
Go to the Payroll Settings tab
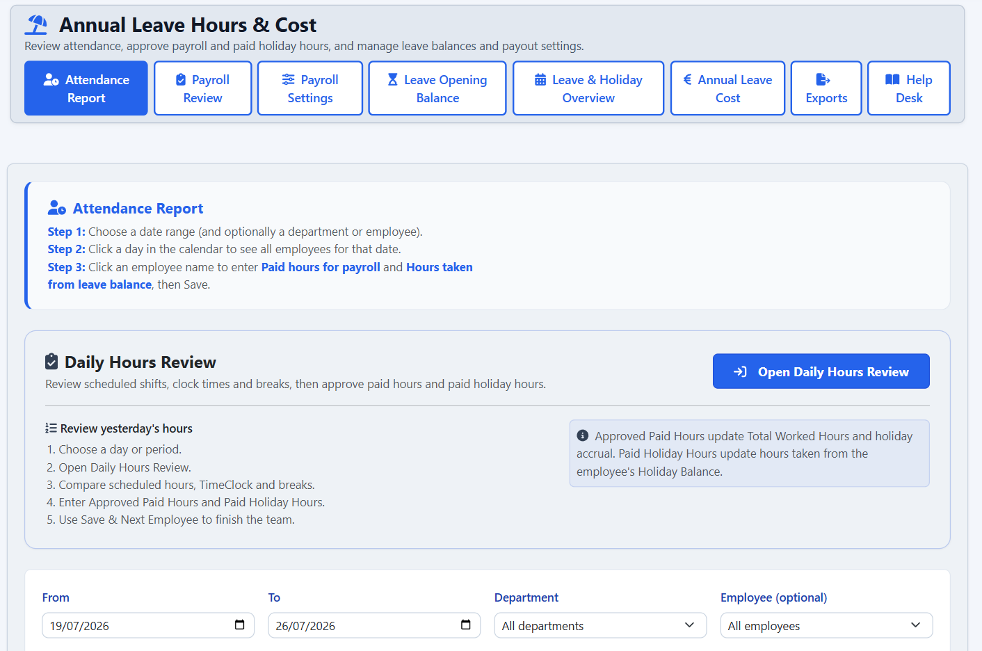click(310, 88)
